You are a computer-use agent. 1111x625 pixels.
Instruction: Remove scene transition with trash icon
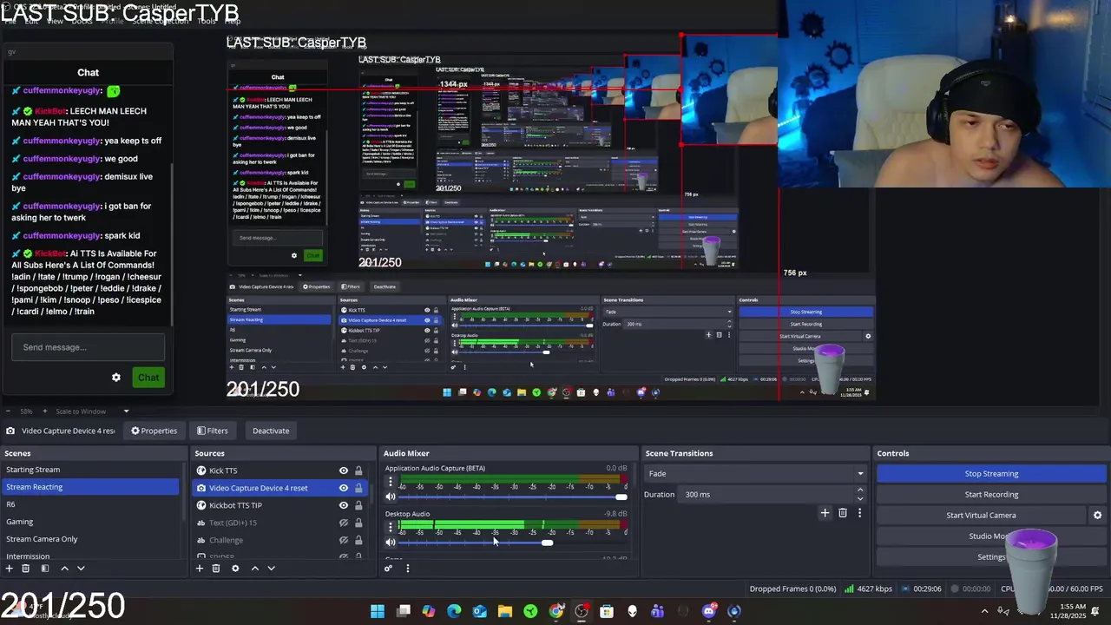(842, 513)
